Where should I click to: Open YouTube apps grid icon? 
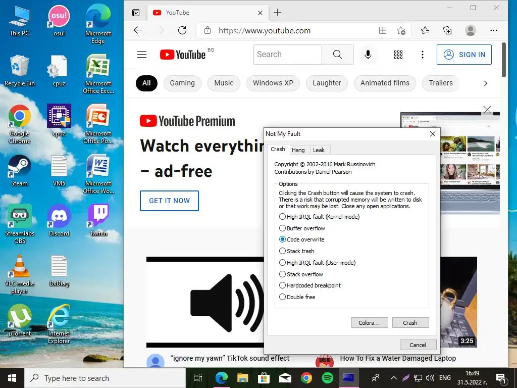coord(398,55)
